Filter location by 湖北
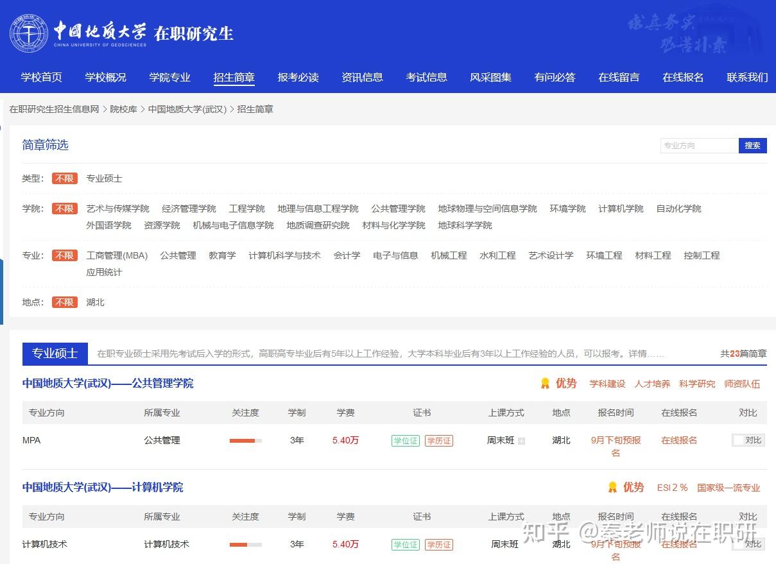Image resolution: width=776 pixels, height=564 pixels. pos(96,302)
